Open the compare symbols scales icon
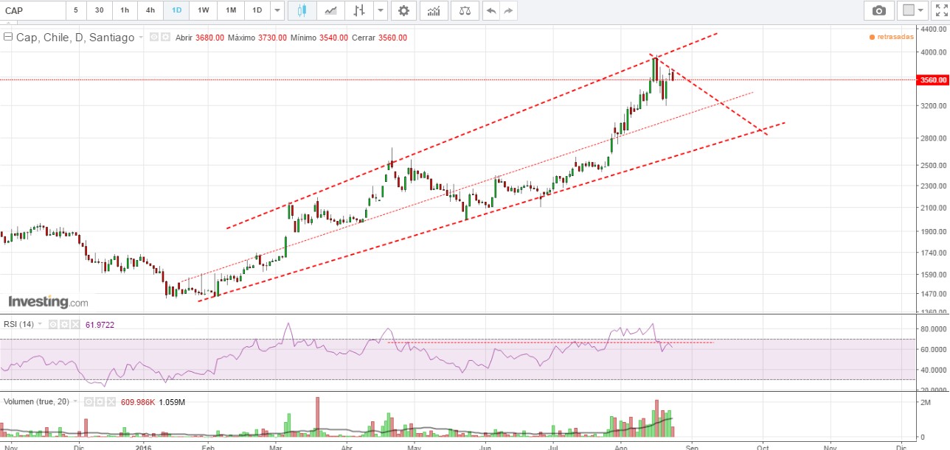Screen dimensions: 950x450 pyautogui.click(x=464, y=10)
